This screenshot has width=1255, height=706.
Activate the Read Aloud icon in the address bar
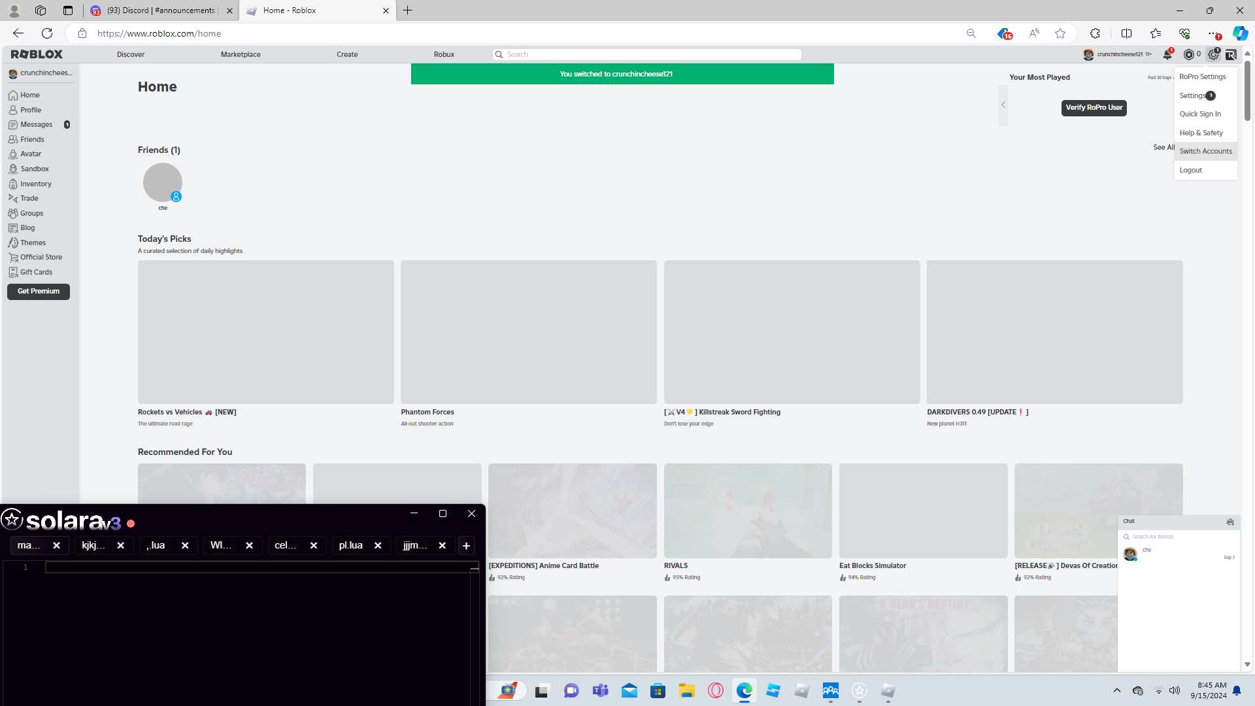1034,33
